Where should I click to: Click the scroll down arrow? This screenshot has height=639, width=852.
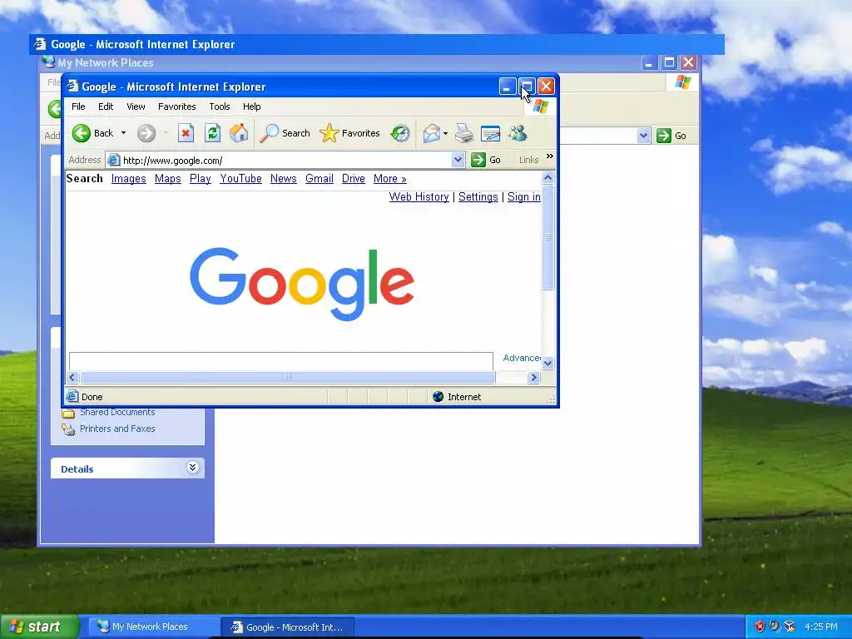tap(547, 363)
